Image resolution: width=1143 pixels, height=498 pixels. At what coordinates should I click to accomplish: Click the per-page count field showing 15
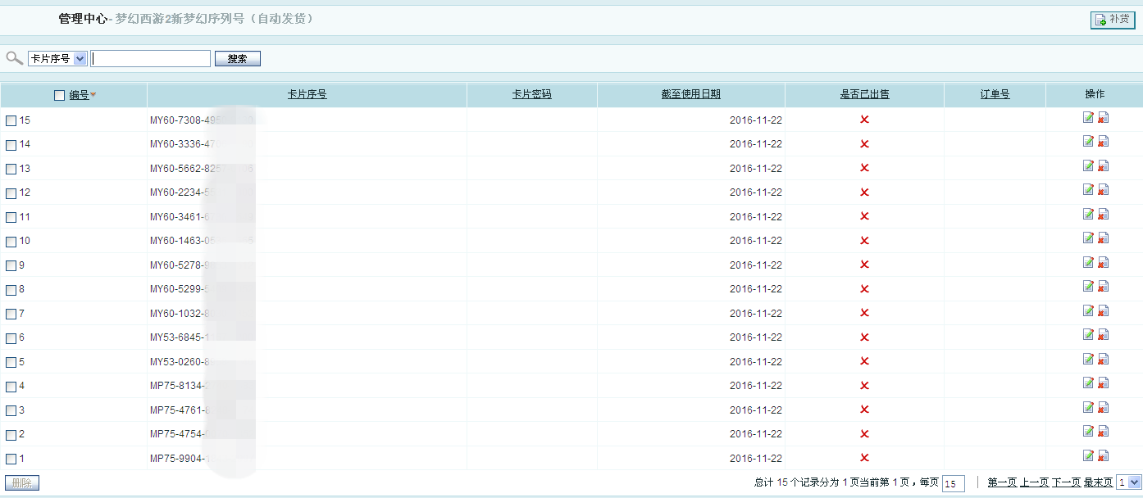point(954,484)
